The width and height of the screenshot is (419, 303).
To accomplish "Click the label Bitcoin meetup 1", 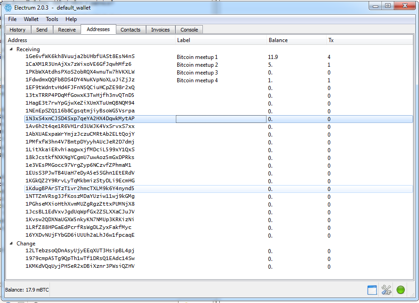I will [x=197, y=57].
